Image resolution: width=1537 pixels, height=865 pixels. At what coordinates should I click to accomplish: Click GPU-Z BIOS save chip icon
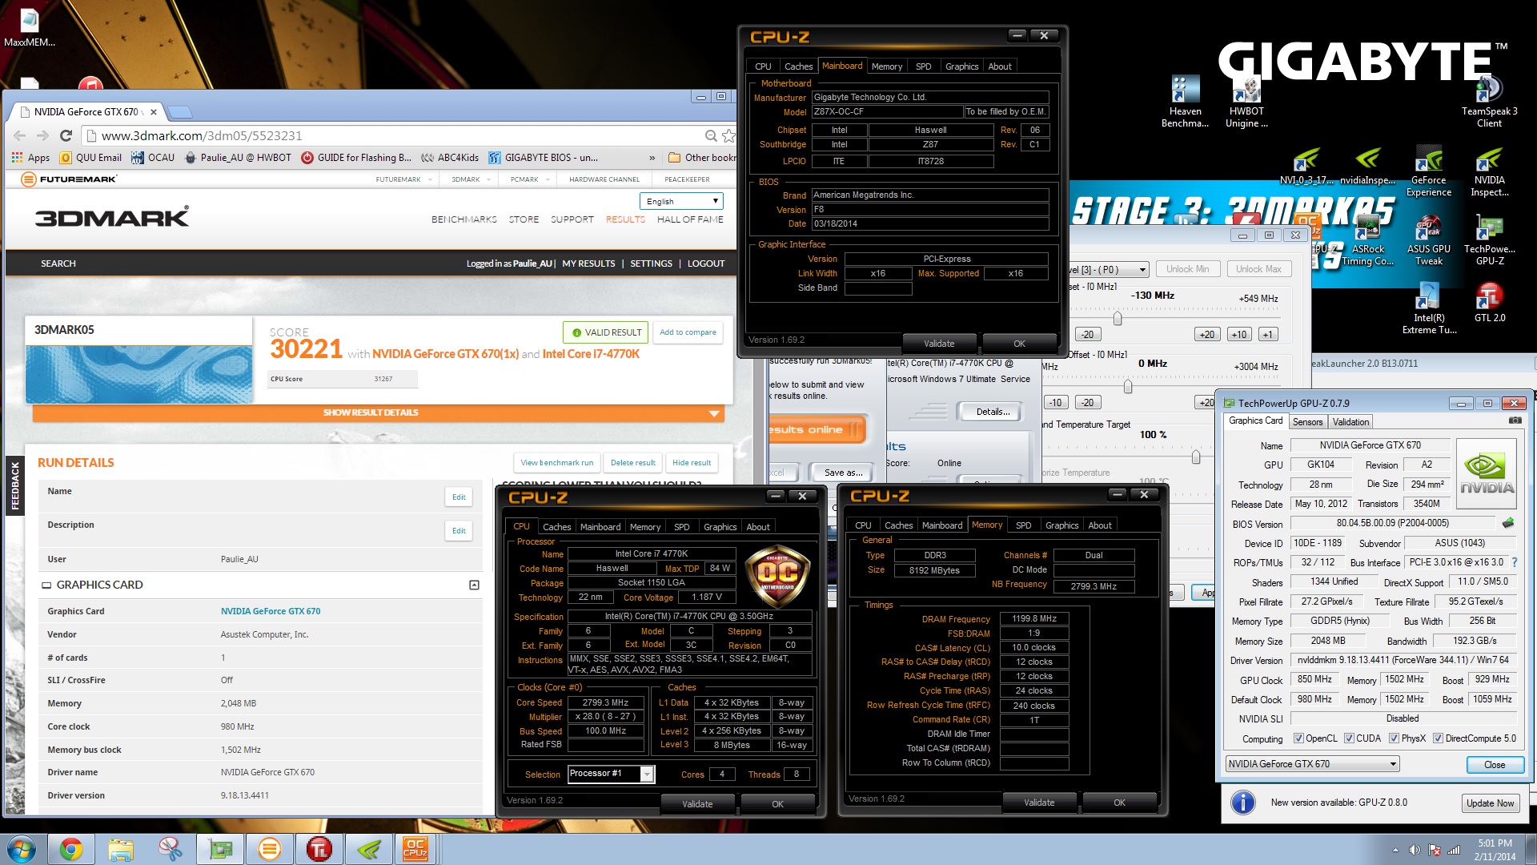pos(1508,523)
